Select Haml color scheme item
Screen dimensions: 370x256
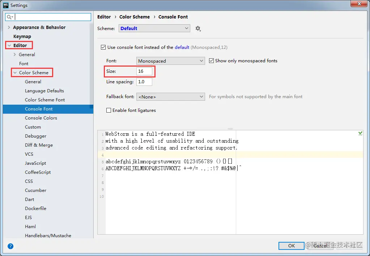30,226
